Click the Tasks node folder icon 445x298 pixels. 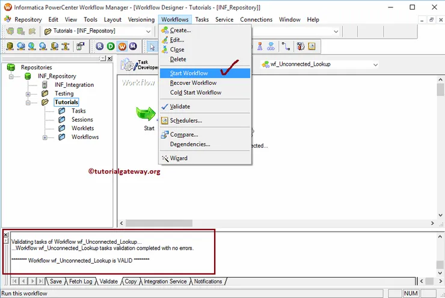[x=61, y=111]
